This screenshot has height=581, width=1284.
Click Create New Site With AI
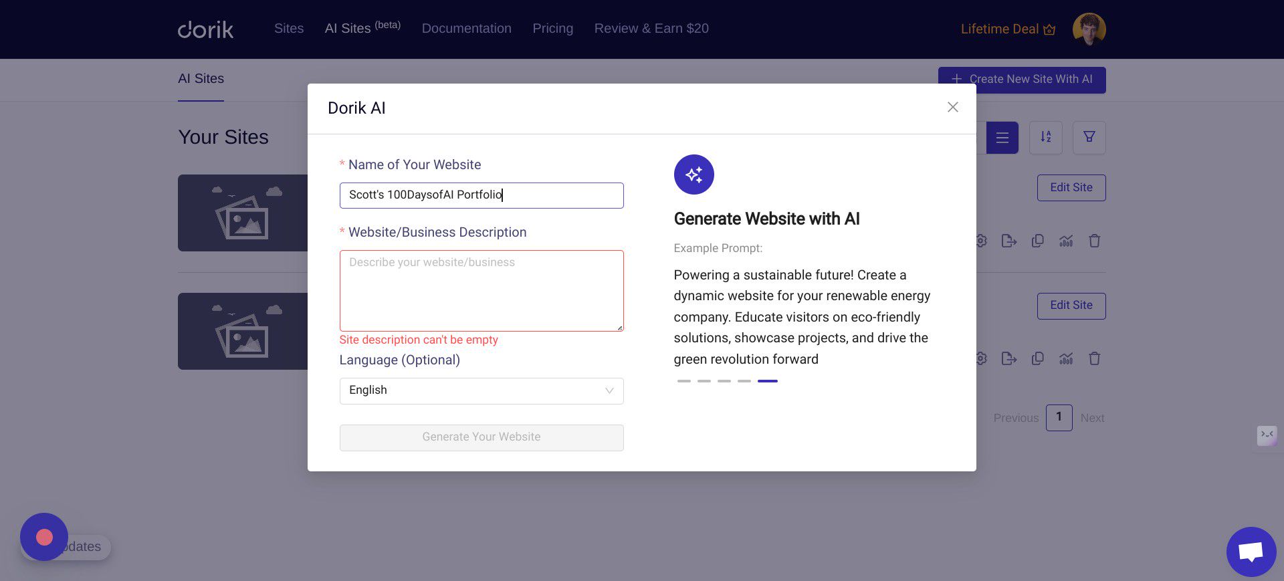pyautogui.click(x=1022, y=80)
